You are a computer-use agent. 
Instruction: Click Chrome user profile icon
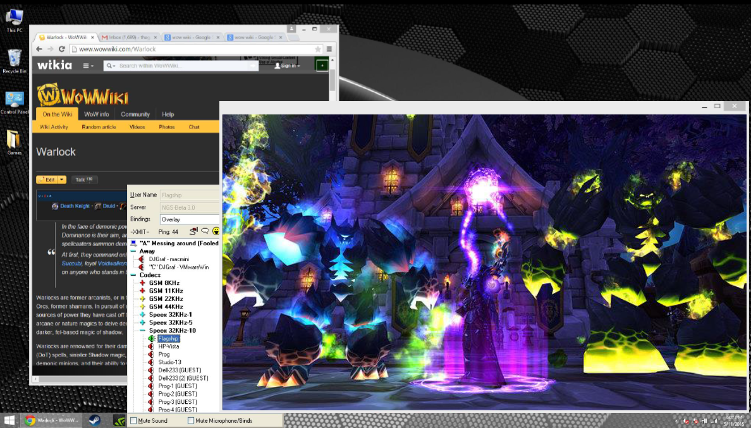pos(291,29)
